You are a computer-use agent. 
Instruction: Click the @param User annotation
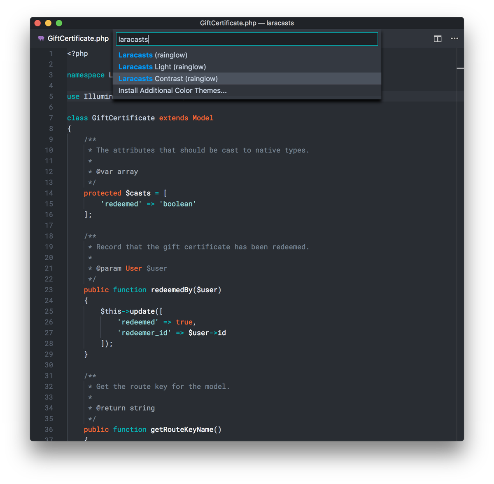[119, 268]
